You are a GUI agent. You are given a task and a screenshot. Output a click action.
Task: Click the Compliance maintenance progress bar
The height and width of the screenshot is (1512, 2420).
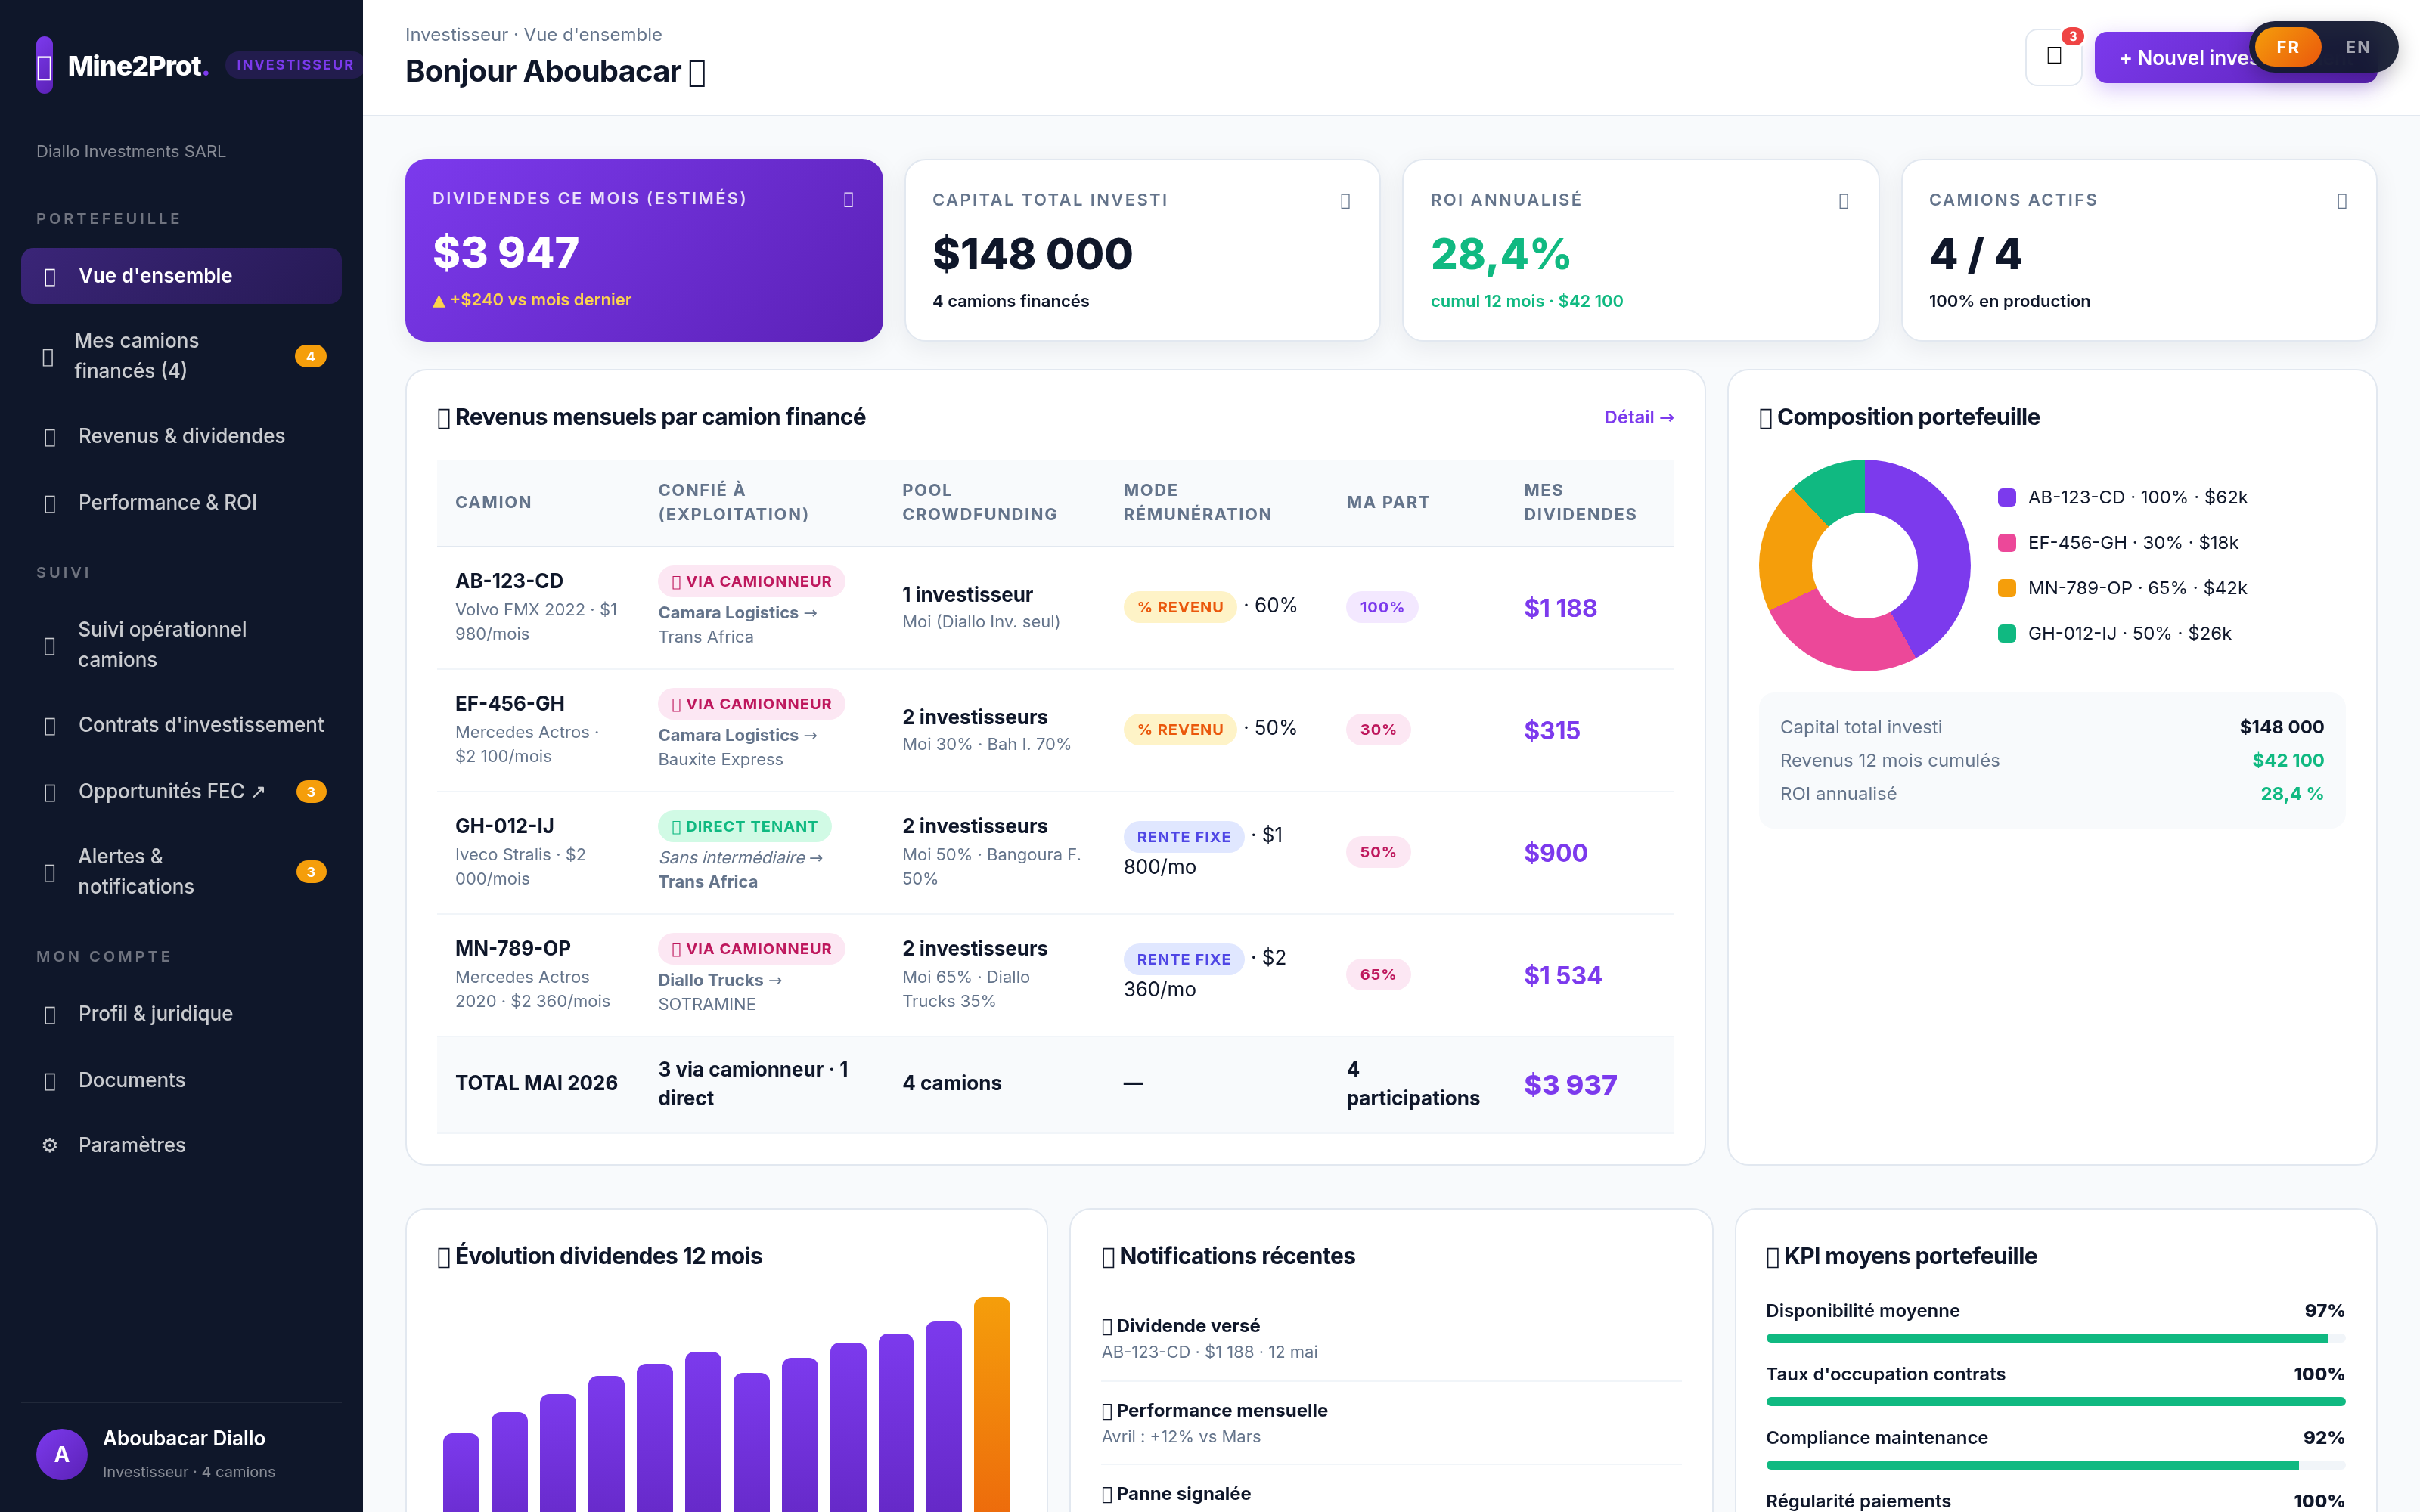coord(2055,1465)
